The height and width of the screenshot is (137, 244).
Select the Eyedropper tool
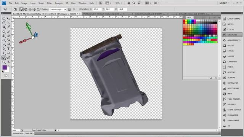8,27
